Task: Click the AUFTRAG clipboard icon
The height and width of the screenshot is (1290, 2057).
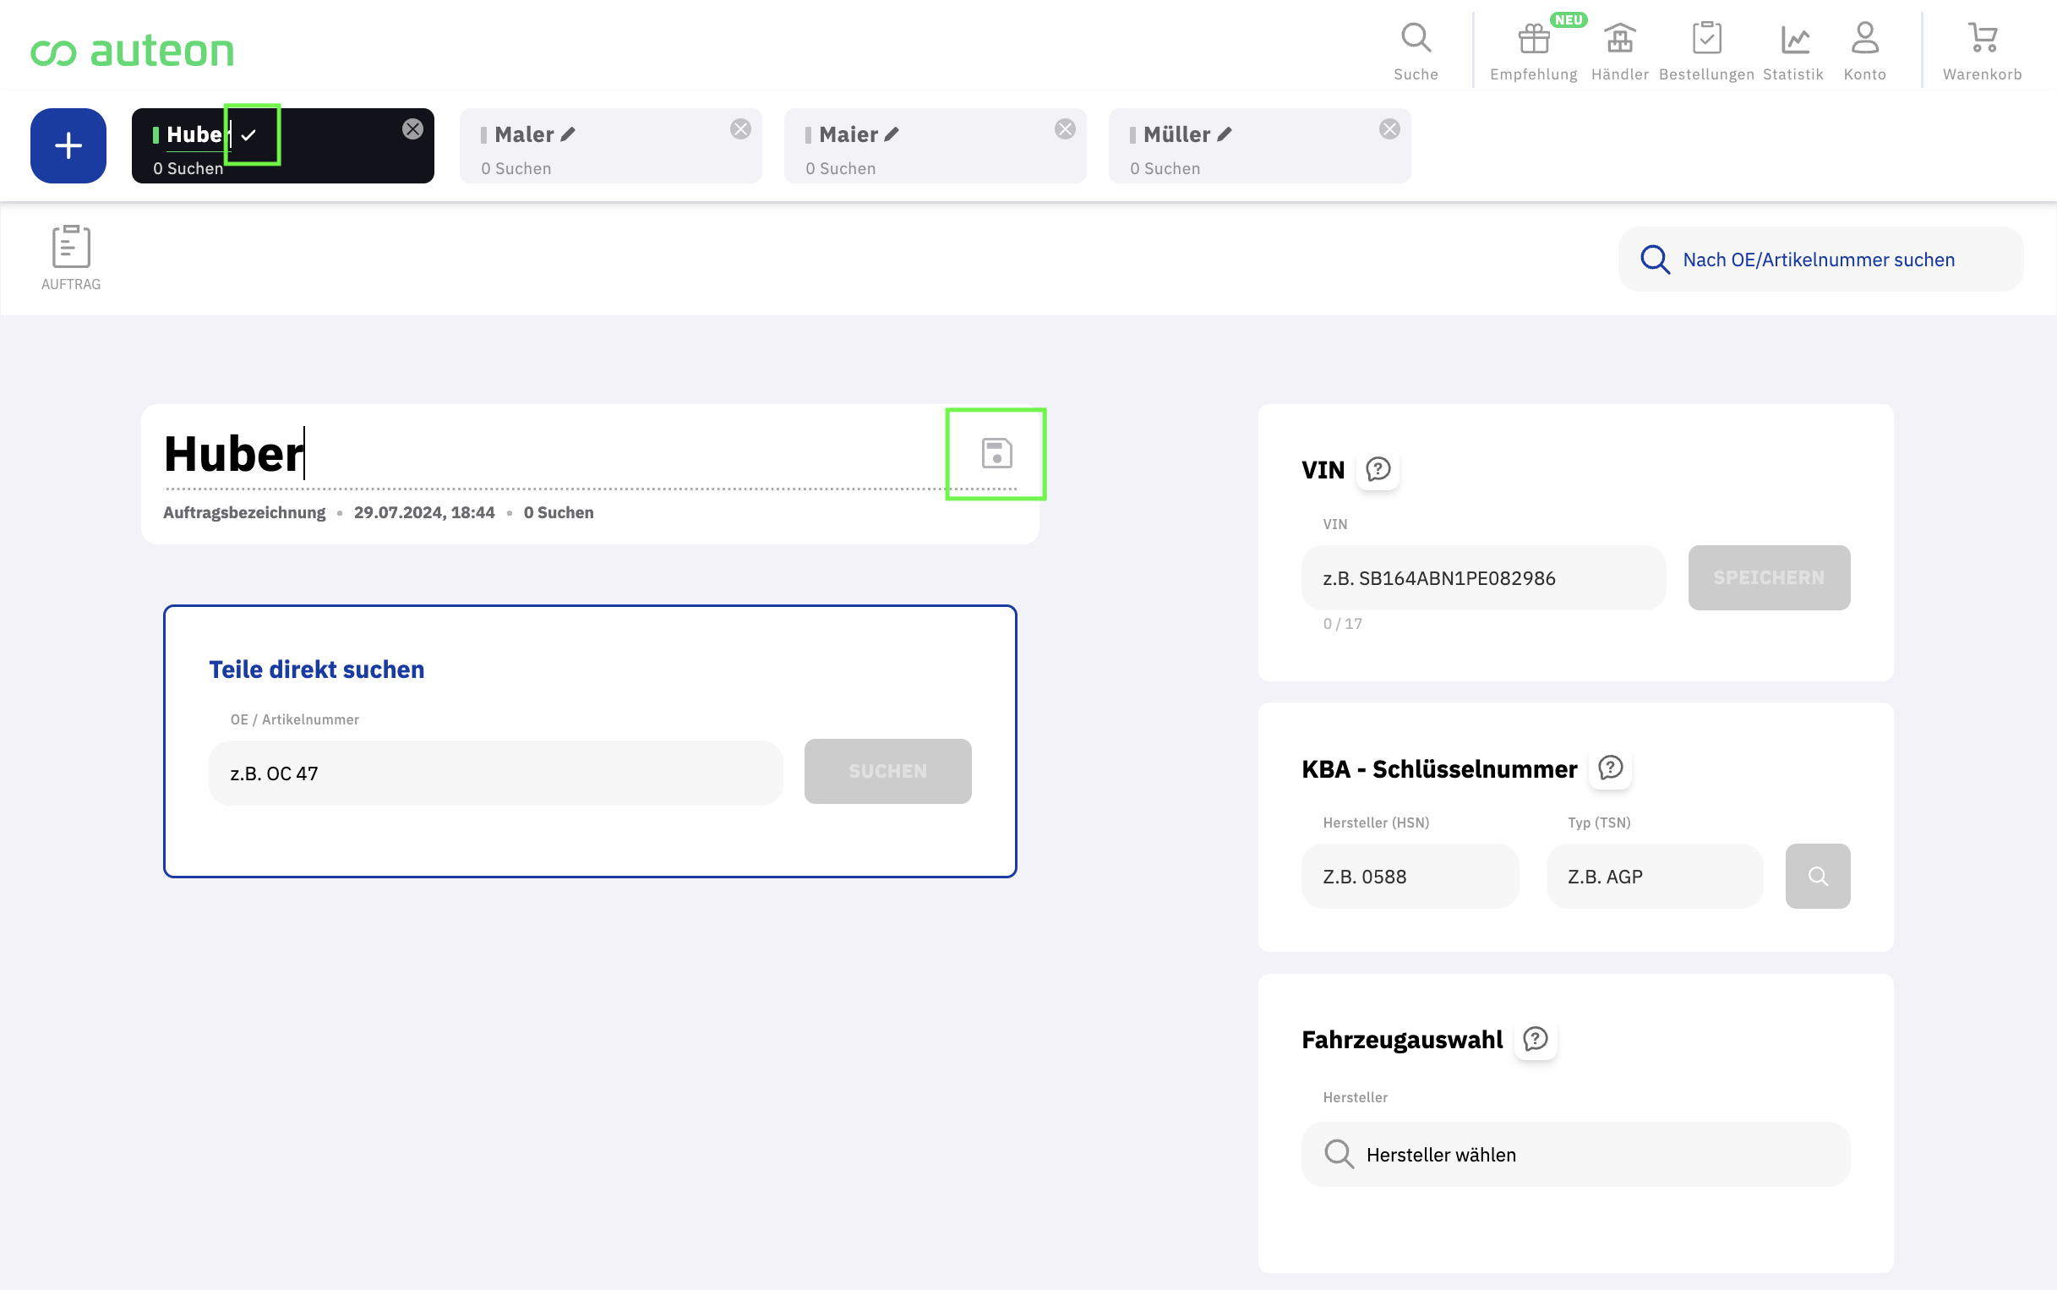Action: click(71, 248)
